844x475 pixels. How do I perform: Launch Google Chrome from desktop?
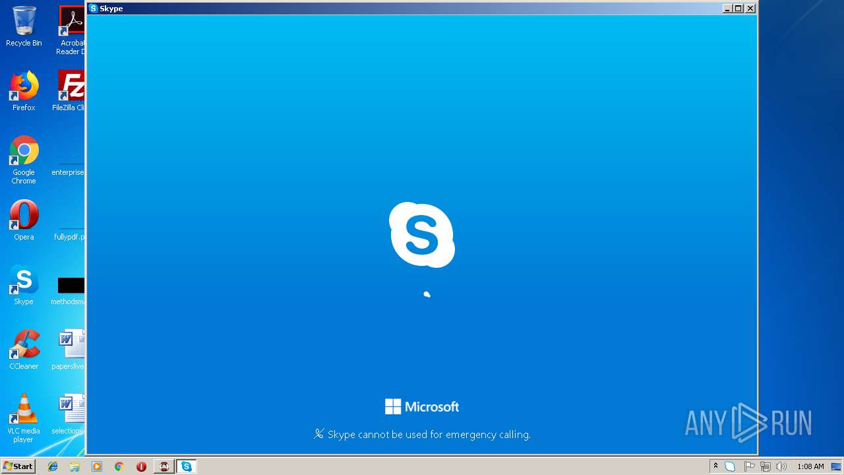24,160
